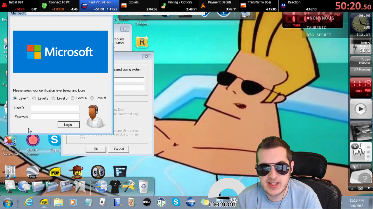Click the red digital clock sidebar gadget
Screen dimensions: 373x209
tap(361, 87)
